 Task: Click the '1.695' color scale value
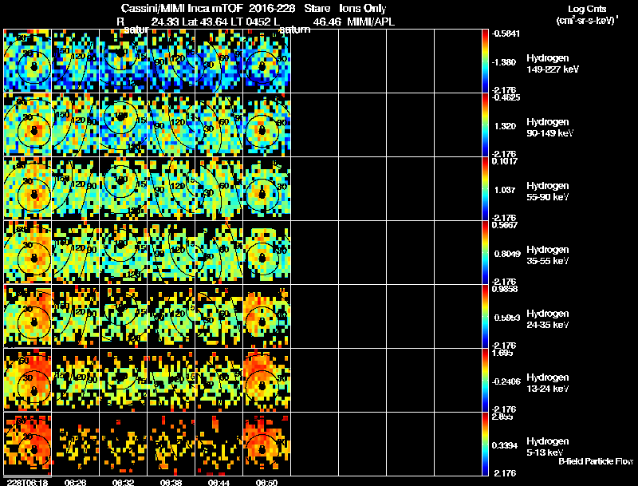(502, 353)
